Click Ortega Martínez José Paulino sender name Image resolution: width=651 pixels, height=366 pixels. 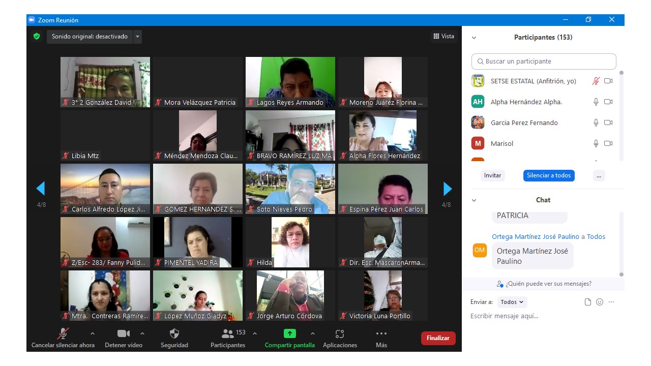coord(536,236)
